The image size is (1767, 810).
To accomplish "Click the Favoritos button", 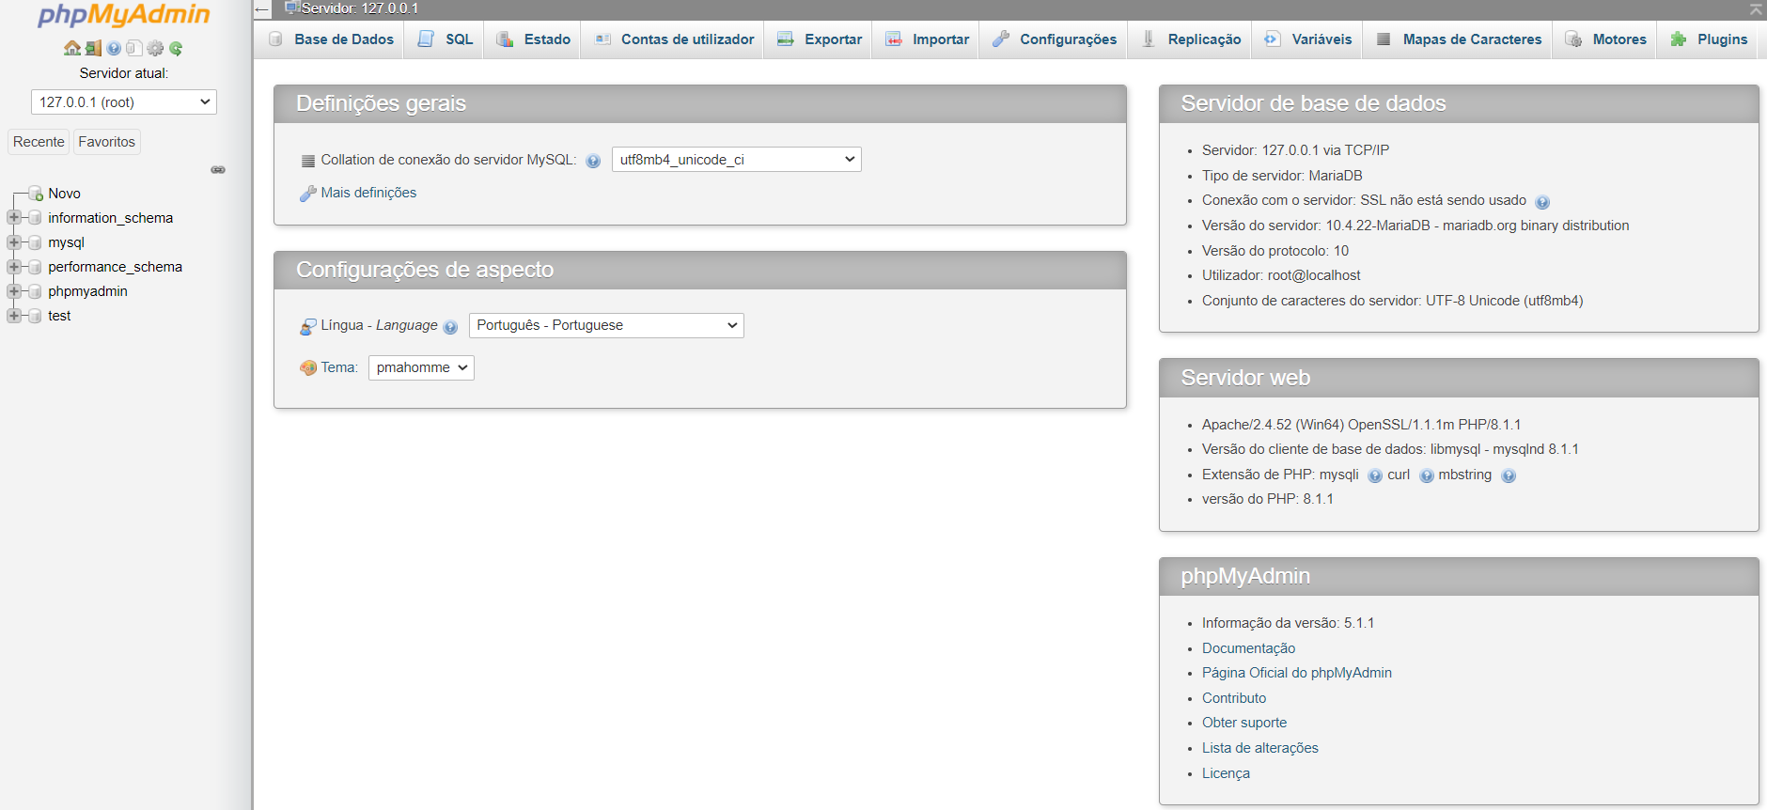I will click(107, 142).
